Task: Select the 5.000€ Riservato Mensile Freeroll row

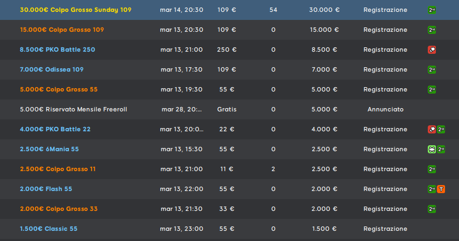Action: tap(229, 109)
